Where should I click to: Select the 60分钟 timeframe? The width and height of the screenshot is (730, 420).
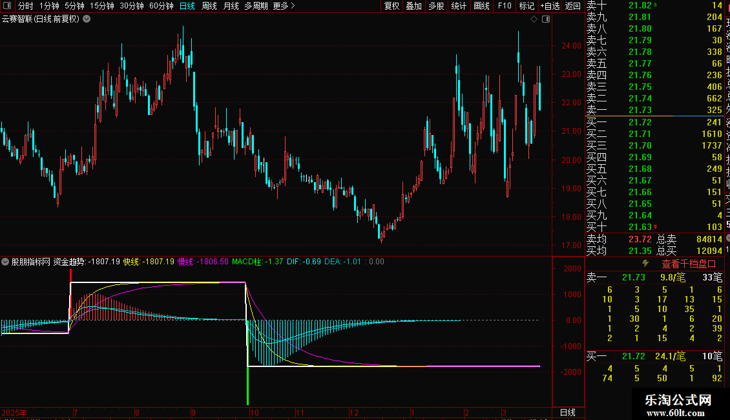coord(161,6)
